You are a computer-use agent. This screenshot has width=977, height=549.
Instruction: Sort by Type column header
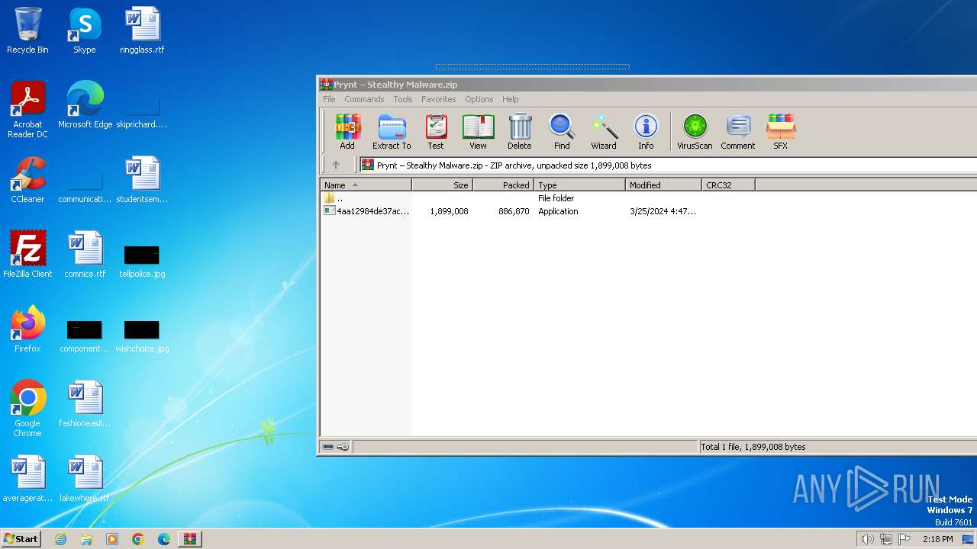tap(580, 185)
